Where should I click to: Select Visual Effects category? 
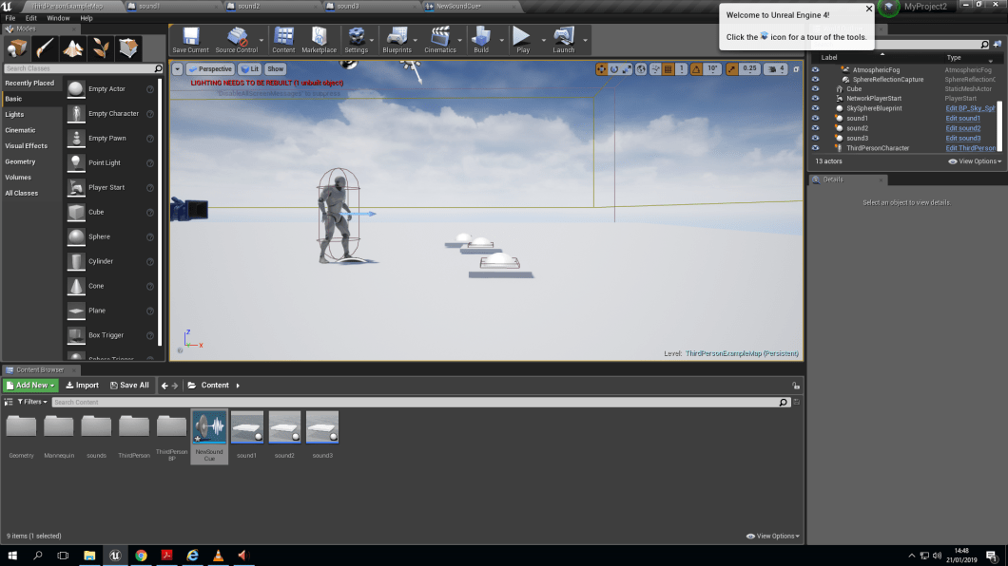click(x=26, y=145)
